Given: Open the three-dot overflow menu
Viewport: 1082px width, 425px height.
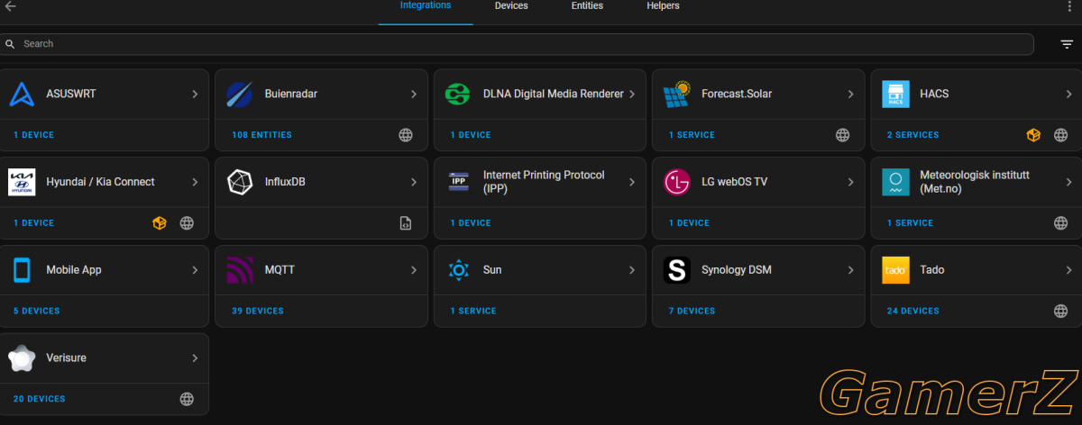Looking at the screenshot, I should tap(1070, 6).
